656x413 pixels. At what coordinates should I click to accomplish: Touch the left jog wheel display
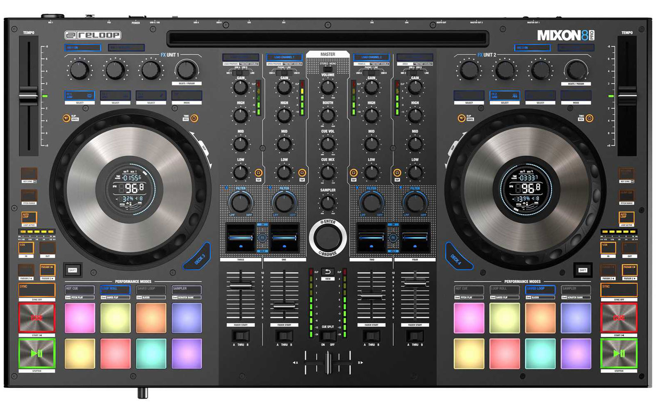coord(130,189)
